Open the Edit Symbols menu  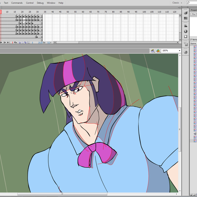[x=158, y=51]
